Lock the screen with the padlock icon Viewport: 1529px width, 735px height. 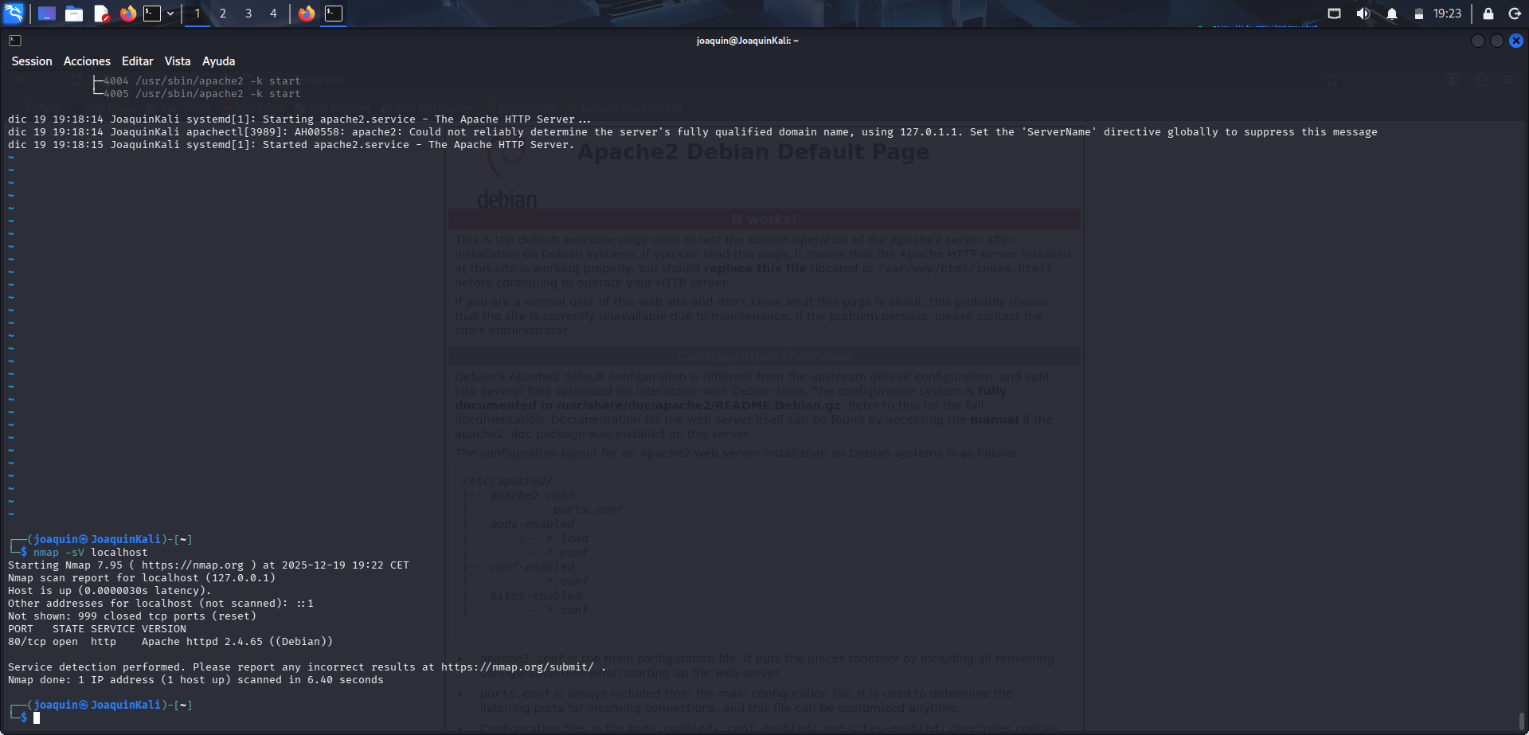pyautogui.click(x=1486, y=13)
